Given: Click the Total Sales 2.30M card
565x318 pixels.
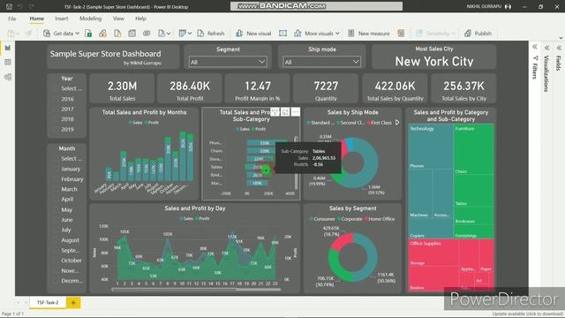Looking at the screenshot, I should coord(122,89).
